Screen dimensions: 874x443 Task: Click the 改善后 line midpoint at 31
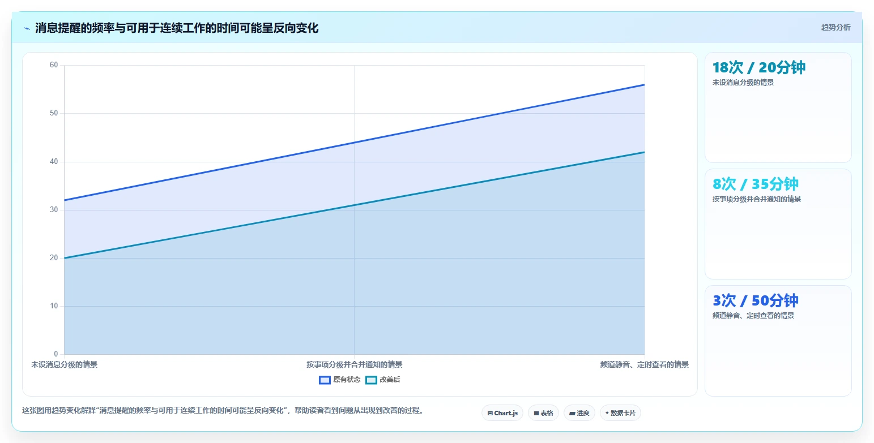(x=355, y=205)
